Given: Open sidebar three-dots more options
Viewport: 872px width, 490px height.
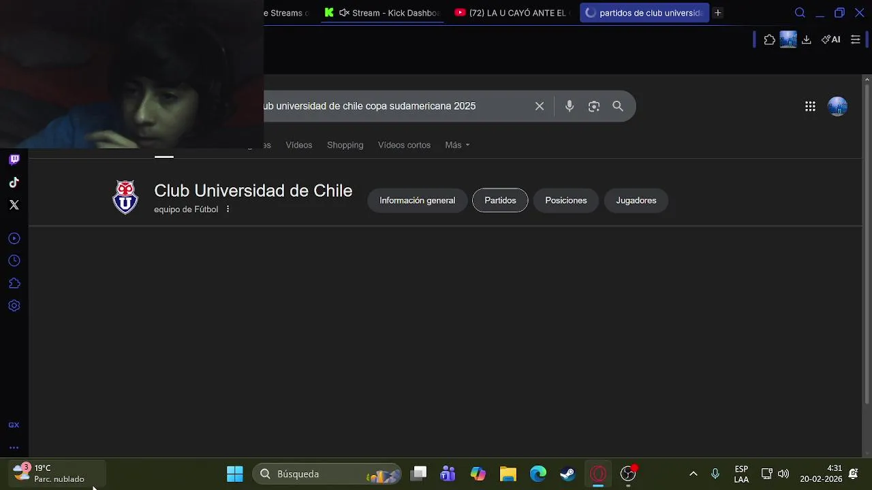Looking at the screenshot, I should click(14, 448).
